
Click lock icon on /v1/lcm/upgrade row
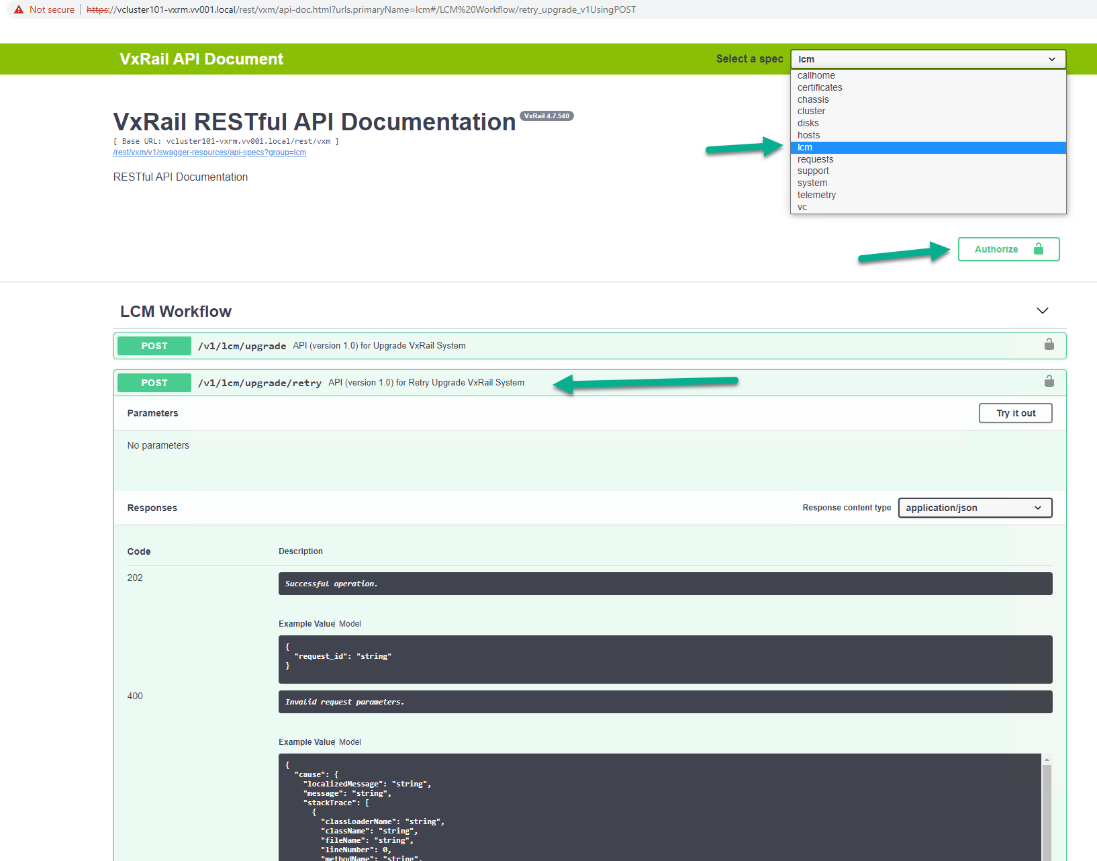[x=1049, y=345]
